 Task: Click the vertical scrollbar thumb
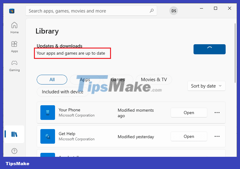235,53
